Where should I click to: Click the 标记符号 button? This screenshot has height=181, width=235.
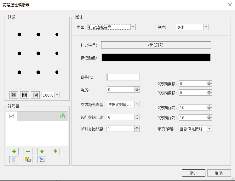tap(156, 45)
